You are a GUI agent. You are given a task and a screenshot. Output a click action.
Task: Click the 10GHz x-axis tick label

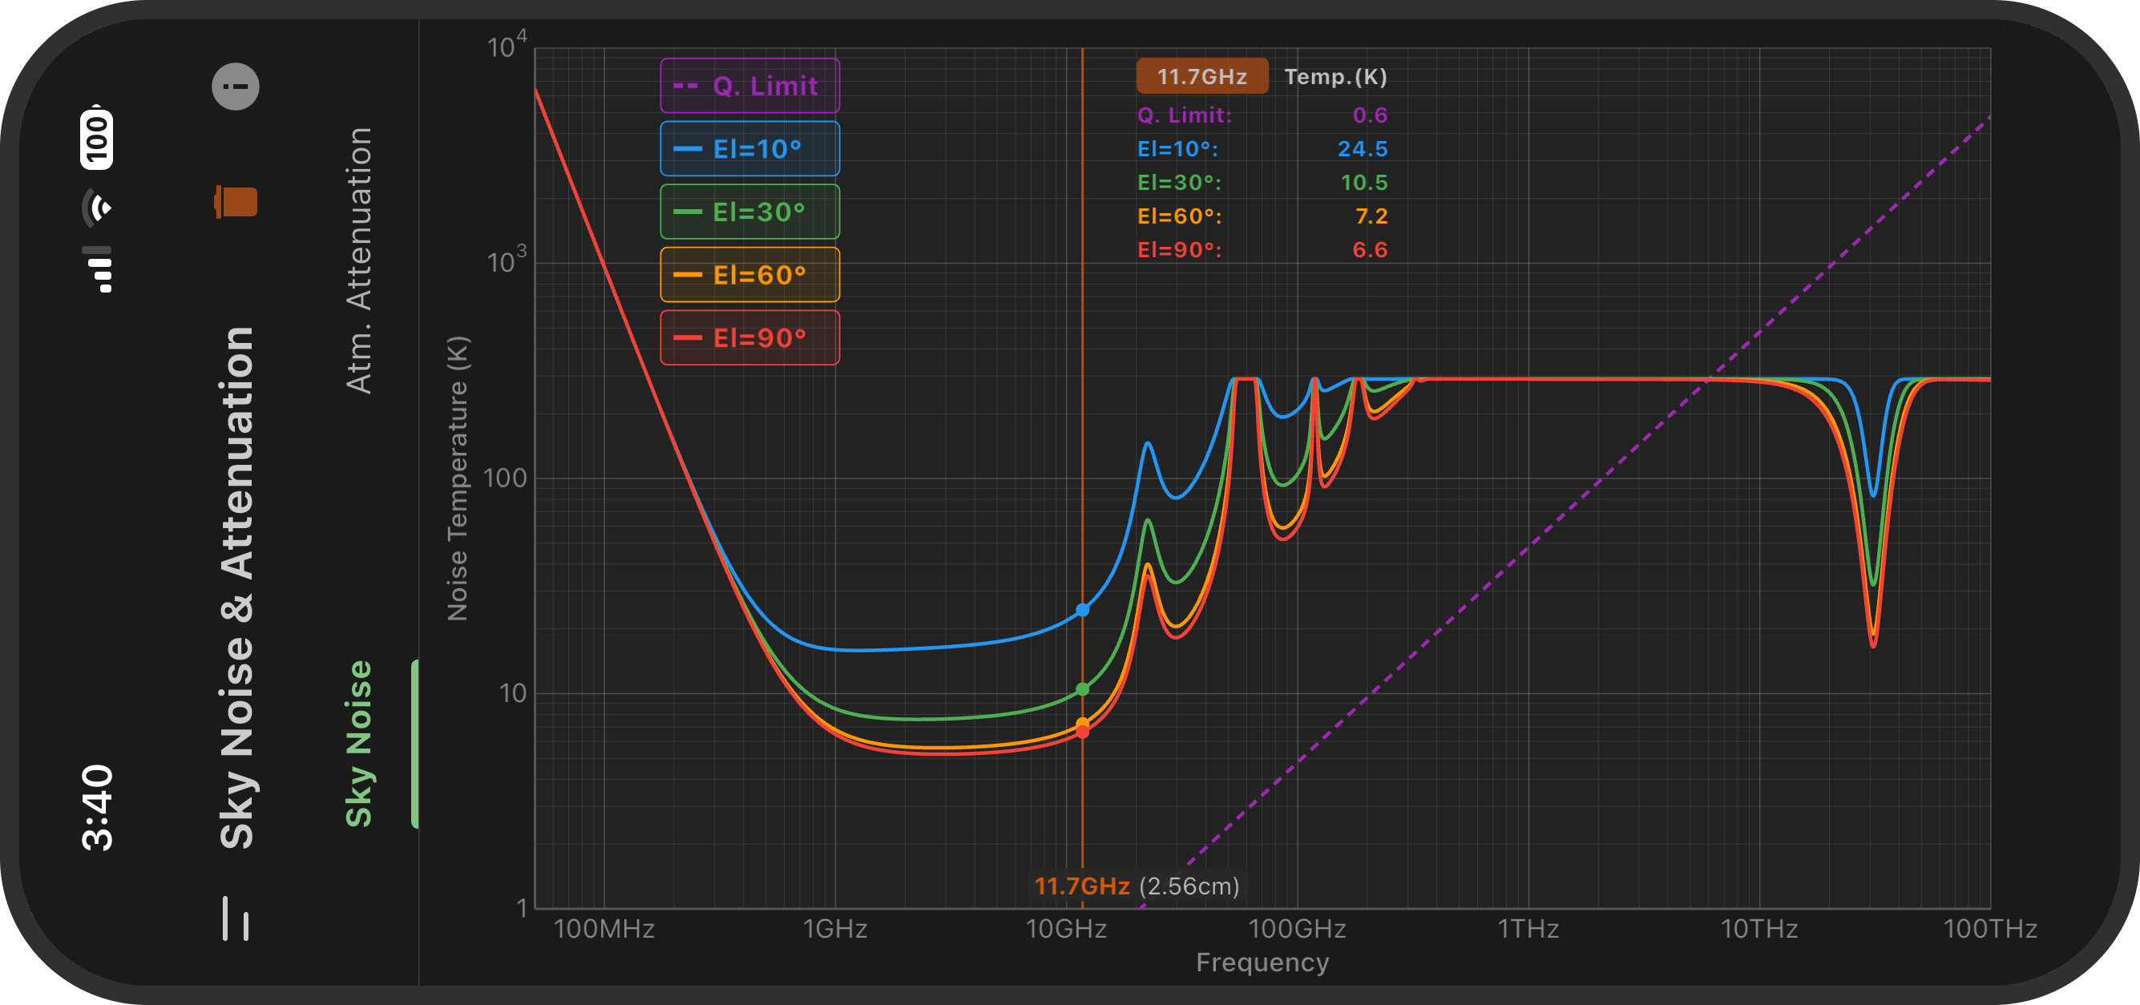1066,929
